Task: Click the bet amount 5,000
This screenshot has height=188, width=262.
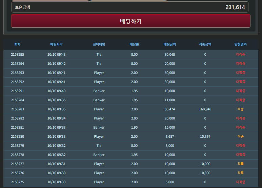Action: coord(170,182)
